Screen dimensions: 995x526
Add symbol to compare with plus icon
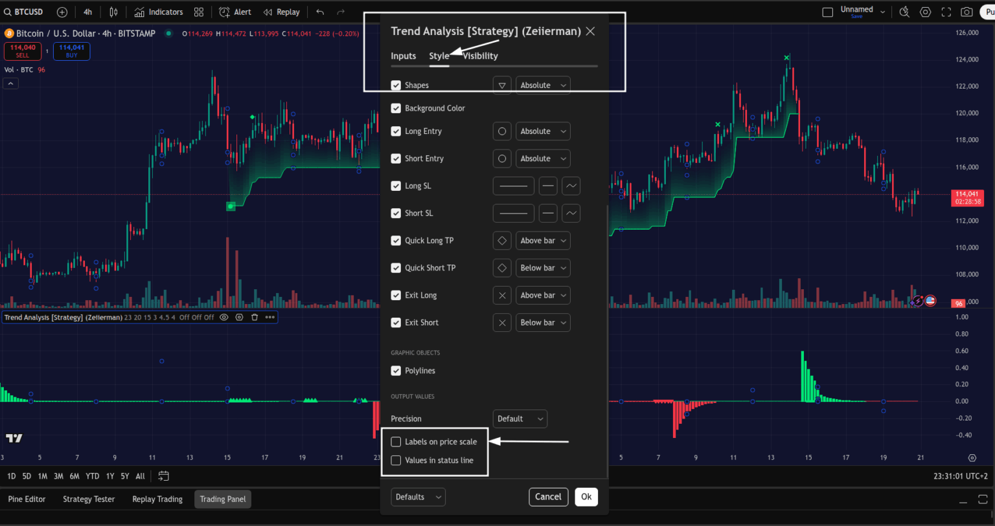click(62, 12)
